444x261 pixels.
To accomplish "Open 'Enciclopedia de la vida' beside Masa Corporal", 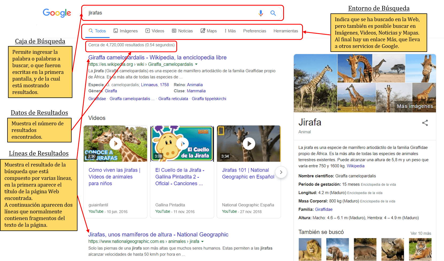I will coord(377,201).
